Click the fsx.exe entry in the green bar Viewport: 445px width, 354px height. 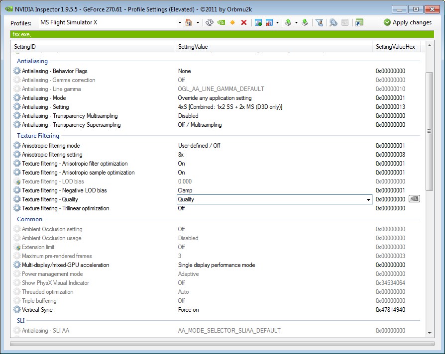click(22, 34)
